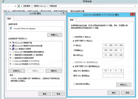Click the 子网掩码 input field
138x99 pixels.
pyautogui.click(x=113, y=50)
